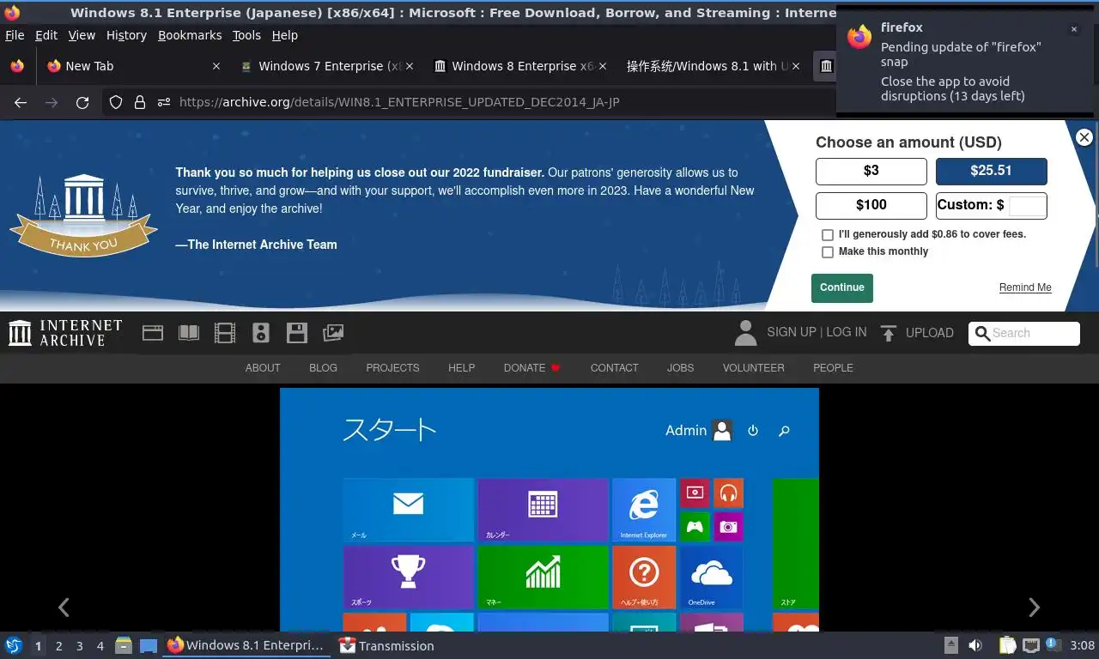1099x659 pixels.
Task: Click the upload arrow icon
Action: click(x=889, y=333)
